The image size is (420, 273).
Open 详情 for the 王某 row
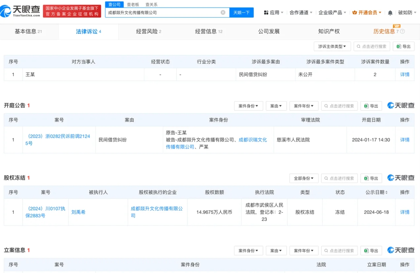click(405, 75)
